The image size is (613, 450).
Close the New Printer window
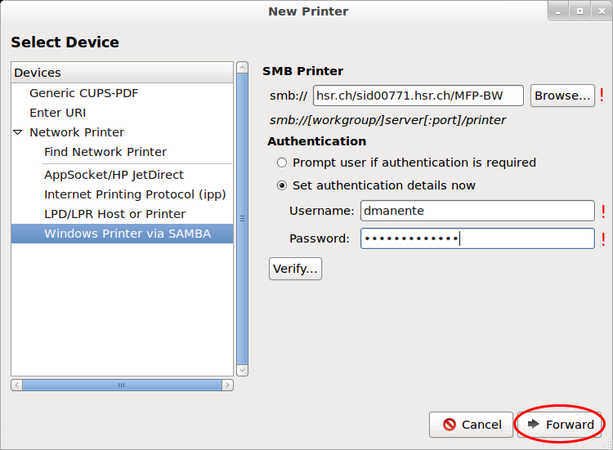pos(602,11)
